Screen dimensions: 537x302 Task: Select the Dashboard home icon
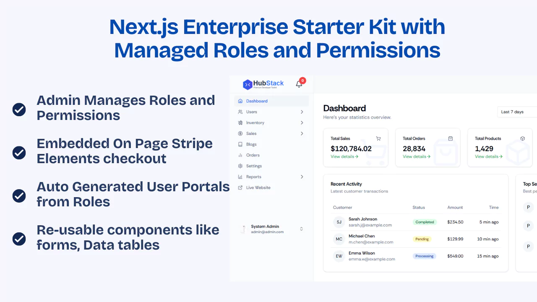tap(241, 101)
